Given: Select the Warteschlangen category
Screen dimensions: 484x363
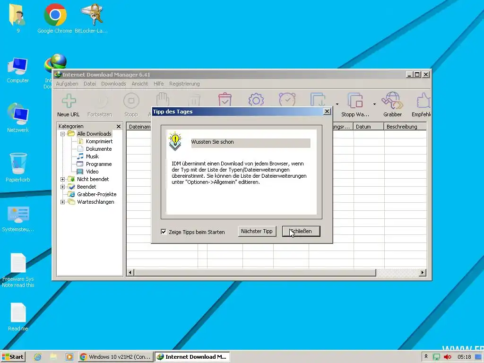Looking at the screenshot, I should coord(95,202).
